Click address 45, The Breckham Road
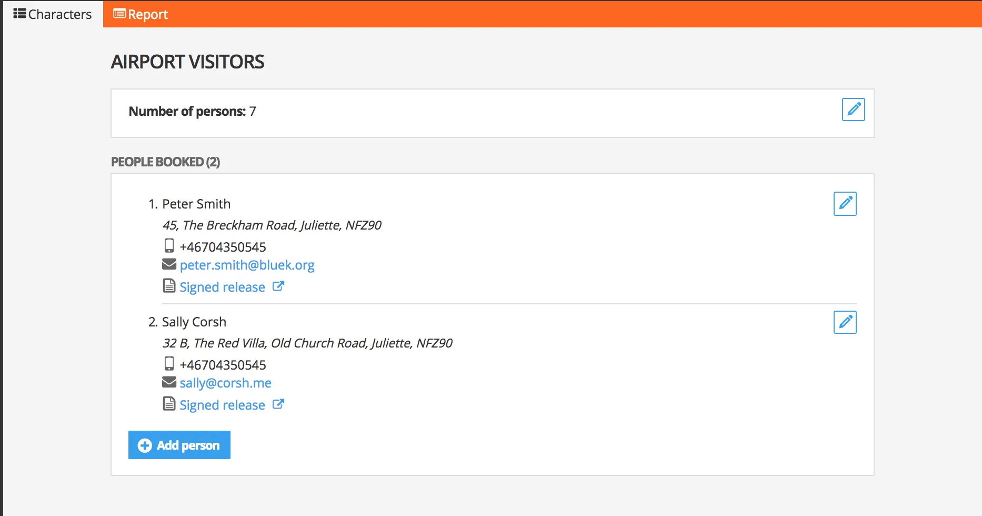Image resolution: width=982 pixels, height=516 pixels. [272, 225]
